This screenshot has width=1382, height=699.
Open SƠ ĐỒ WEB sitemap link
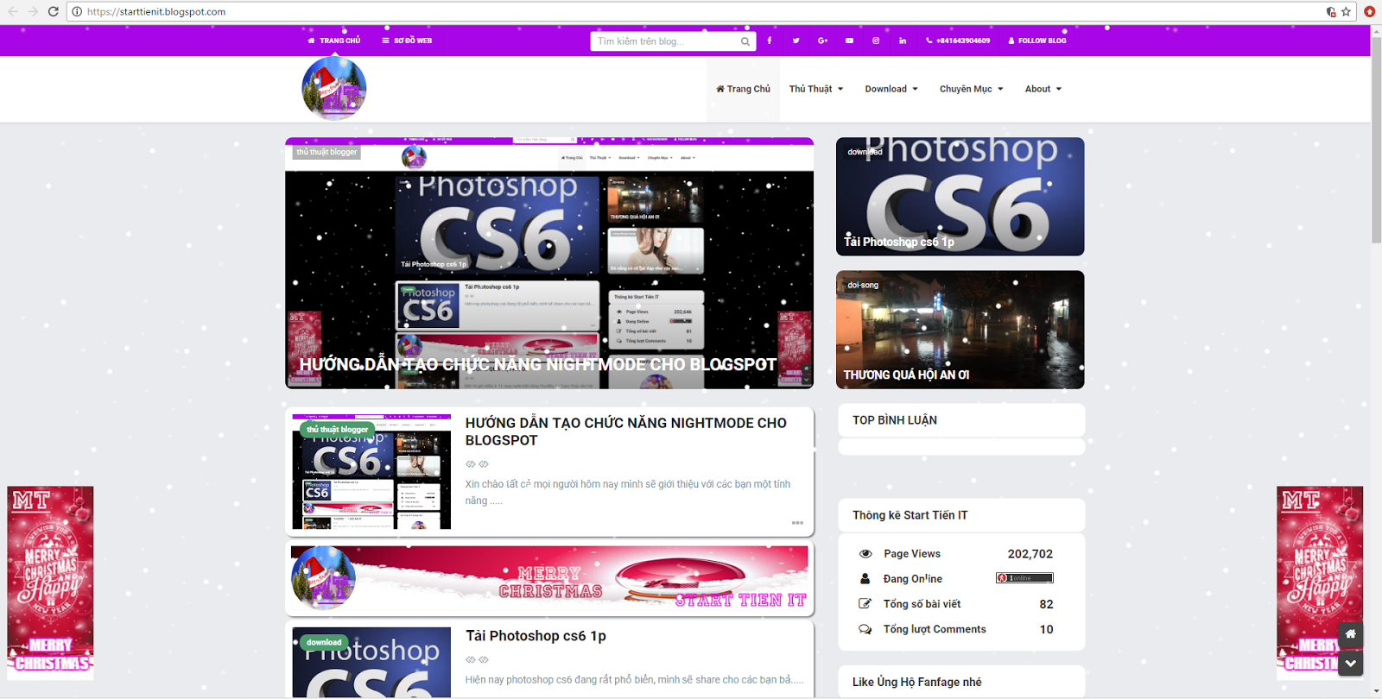tap(407, 41)
